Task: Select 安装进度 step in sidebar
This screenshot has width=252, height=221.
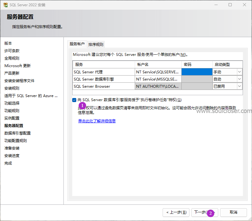Action: [12, 156]
